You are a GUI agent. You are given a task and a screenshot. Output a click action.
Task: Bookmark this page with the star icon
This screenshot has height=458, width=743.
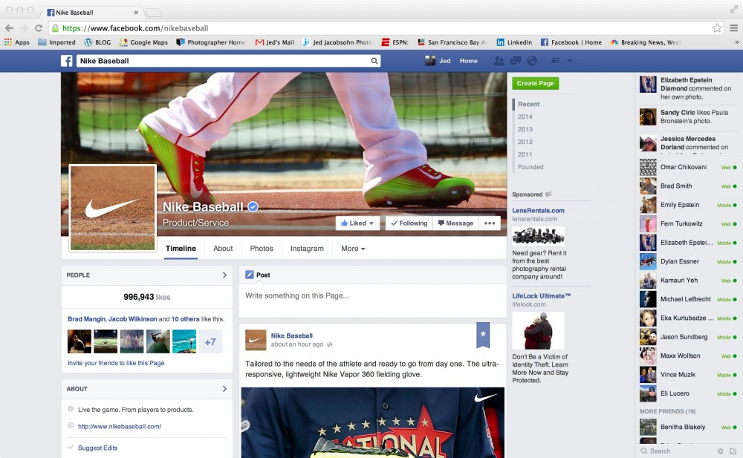(717, 28)
